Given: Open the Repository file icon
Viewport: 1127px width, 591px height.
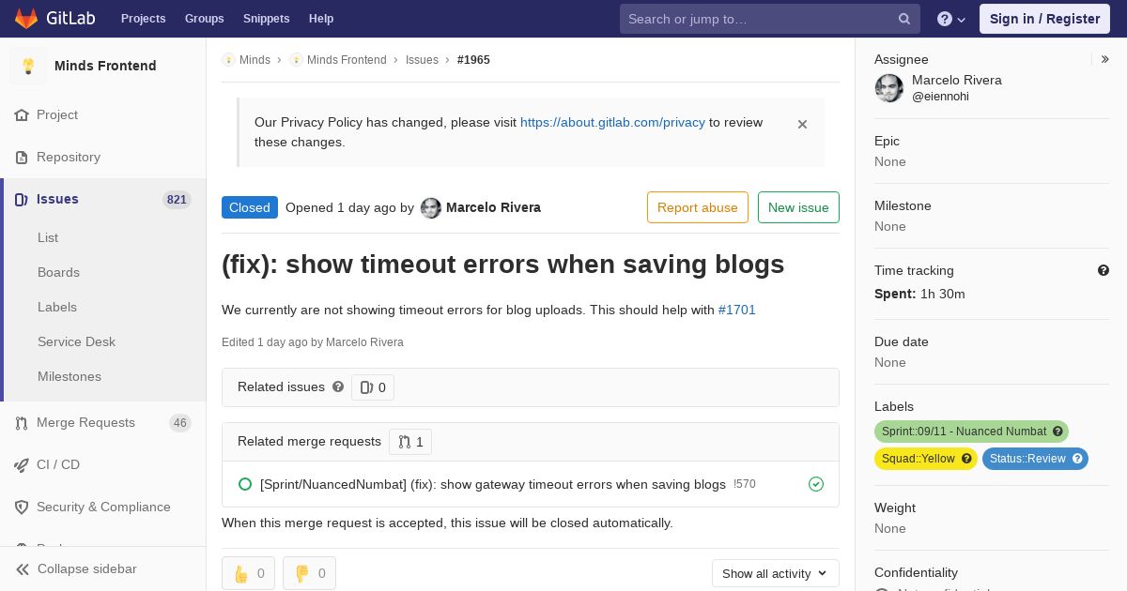Looking at the screenshot, I should [x=22, y=157].
